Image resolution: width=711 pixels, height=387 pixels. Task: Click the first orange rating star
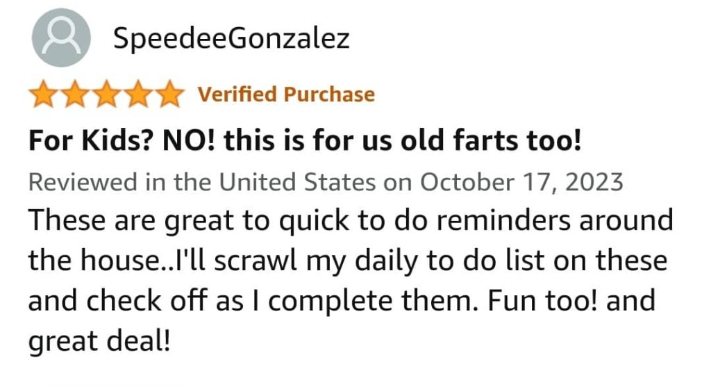click(44, 94)
